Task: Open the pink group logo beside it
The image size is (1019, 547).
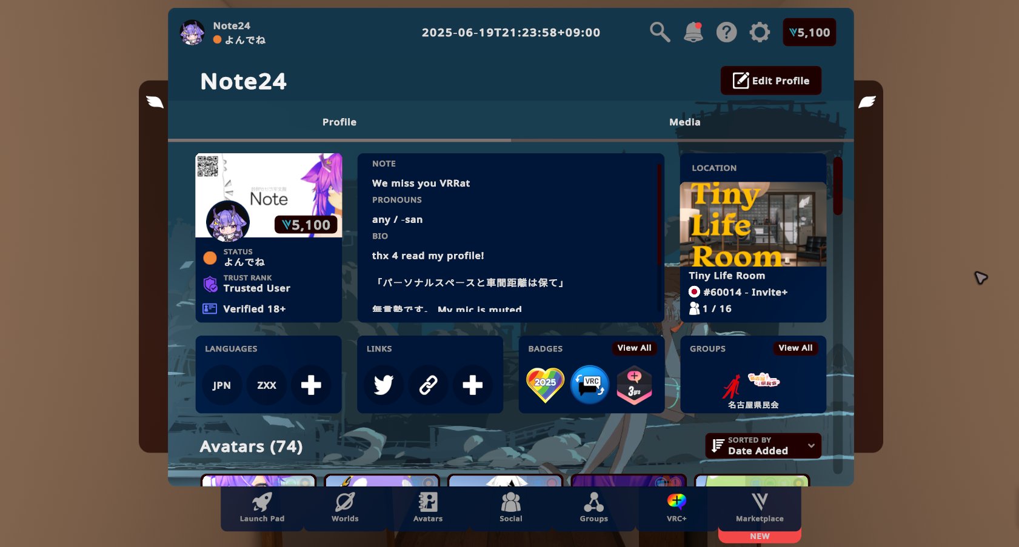Action: pyautogui.click(x=764, y=380)
